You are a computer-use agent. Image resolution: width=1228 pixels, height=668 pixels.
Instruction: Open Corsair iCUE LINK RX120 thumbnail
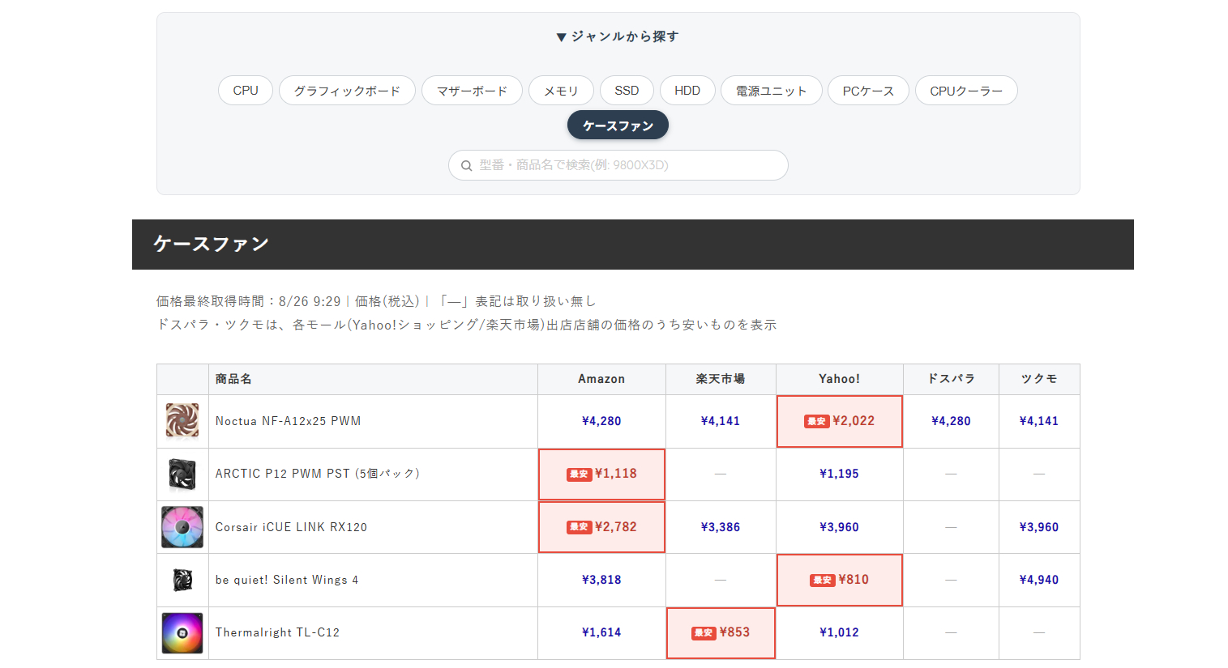182,527
